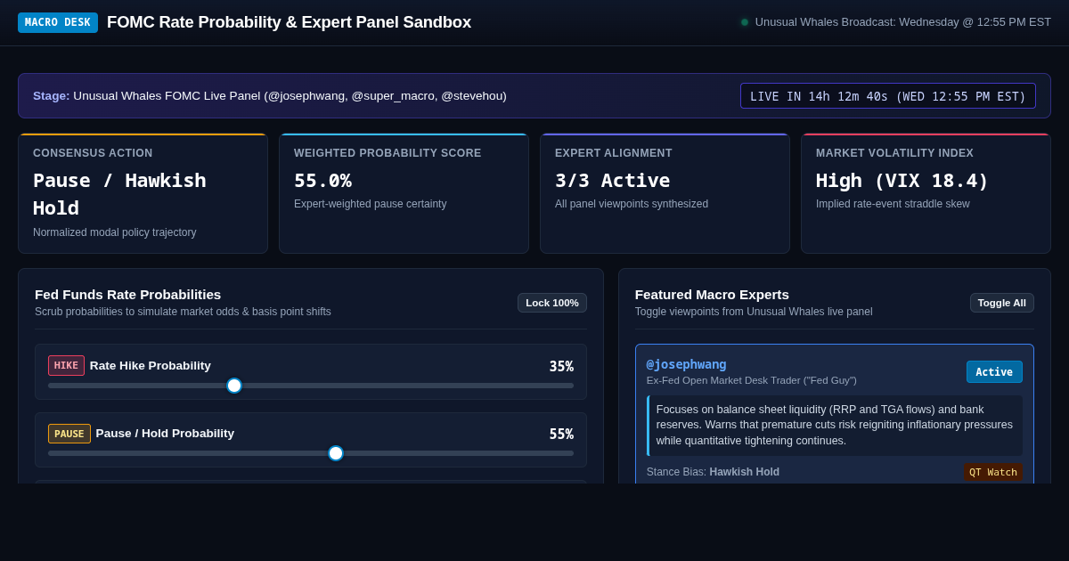Click the live countdown timer box

[x=888, y=96]
